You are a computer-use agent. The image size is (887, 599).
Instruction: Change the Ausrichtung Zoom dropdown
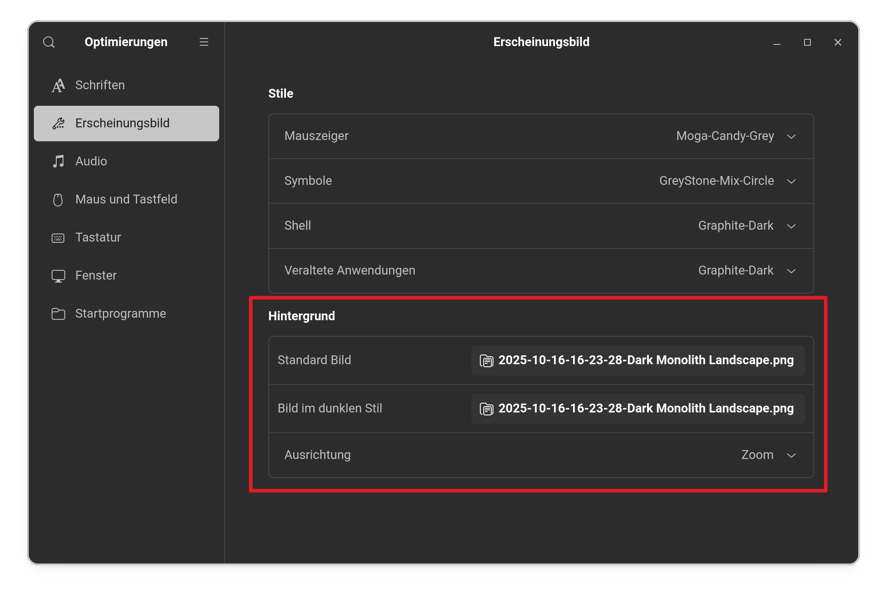point(768,455)
